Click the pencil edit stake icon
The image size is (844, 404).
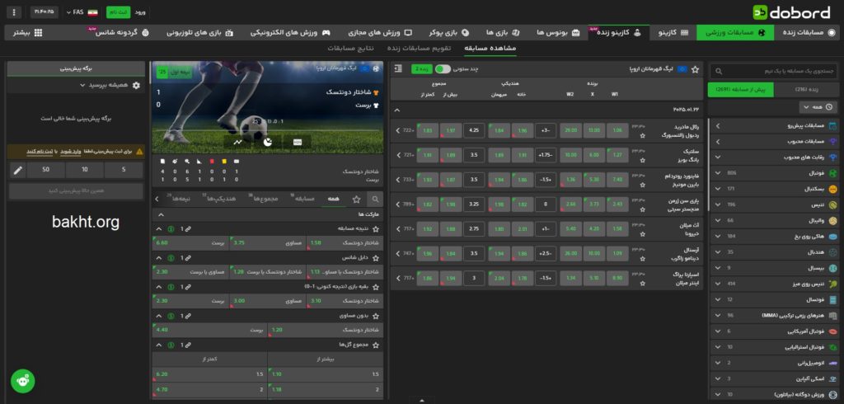coord(18,170)
